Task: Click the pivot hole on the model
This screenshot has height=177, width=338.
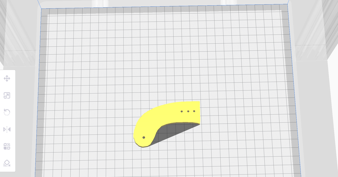Action: 144,137
